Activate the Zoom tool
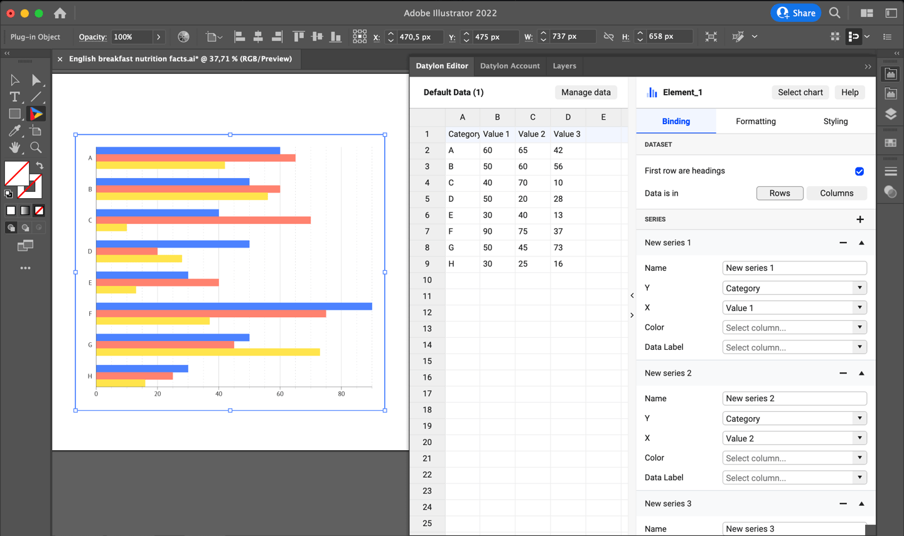 click(36, 147)
